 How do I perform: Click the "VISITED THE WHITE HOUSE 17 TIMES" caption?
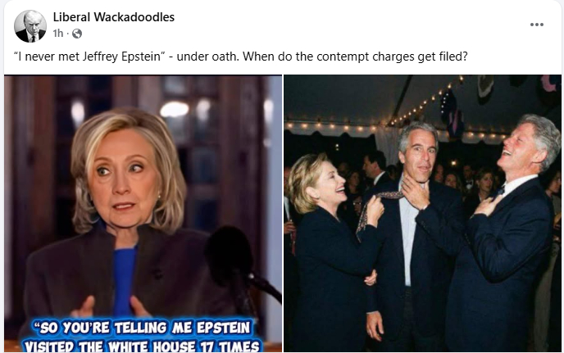[x=141, y=346]
